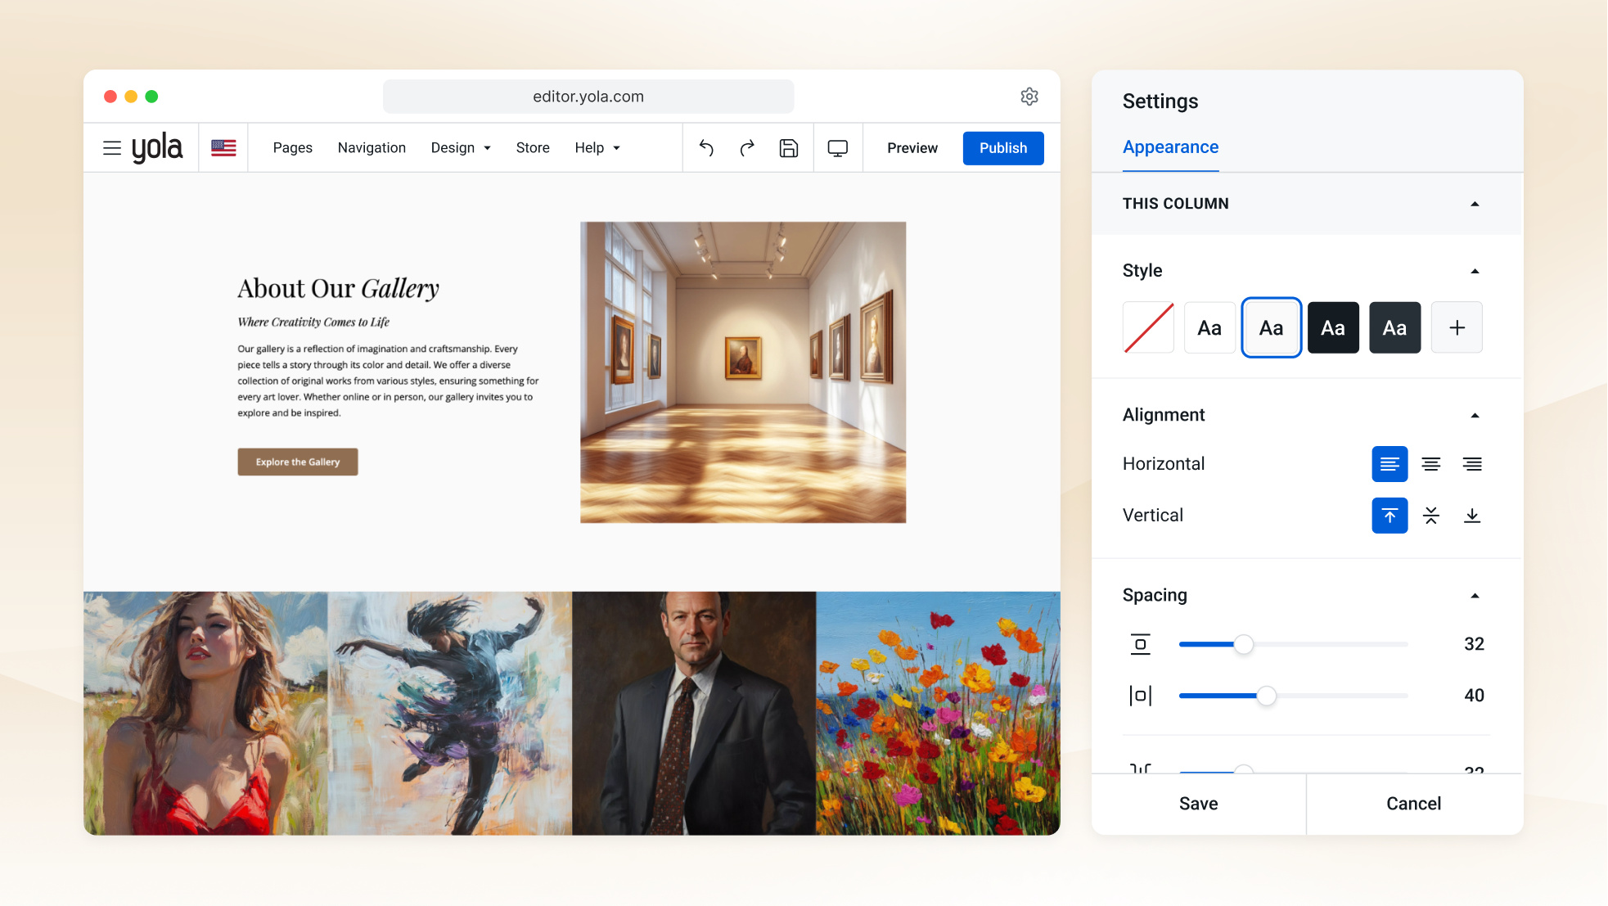Click the About Our Gallery heading
This screenshot has height=906, width=1608.
click(x=338, y=288)
